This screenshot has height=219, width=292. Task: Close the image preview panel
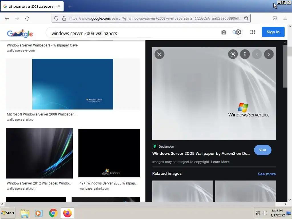click(x=159, y=54)
